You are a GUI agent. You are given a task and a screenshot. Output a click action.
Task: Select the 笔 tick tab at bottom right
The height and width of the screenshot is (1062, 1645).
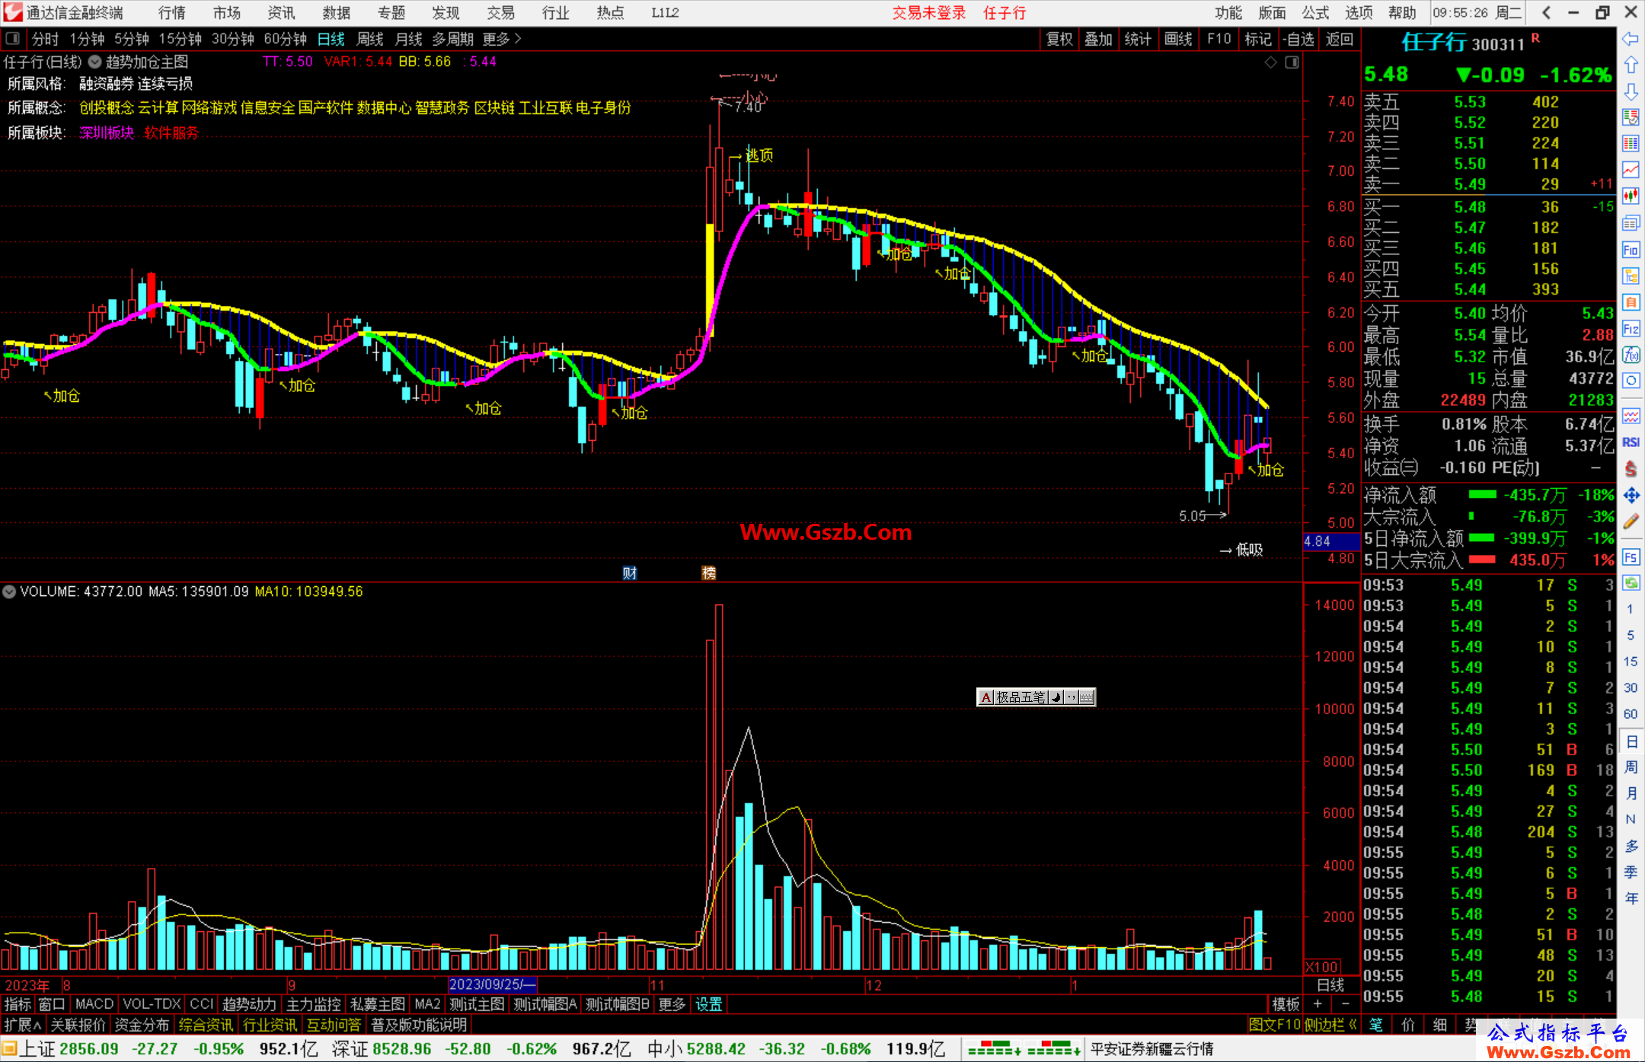(1376, 1025)
